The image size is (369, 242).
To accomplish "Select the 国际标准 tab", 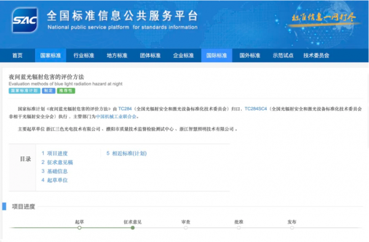I will click(216, 55).
